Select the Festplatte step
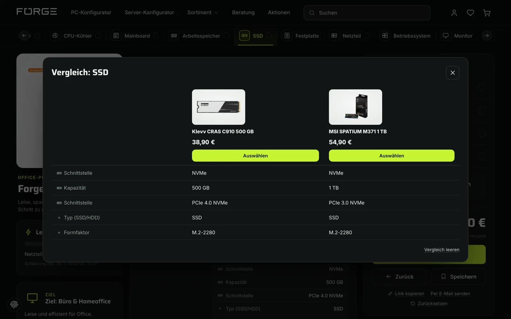This screenshot has height=319, width=511. coord(301,36)
